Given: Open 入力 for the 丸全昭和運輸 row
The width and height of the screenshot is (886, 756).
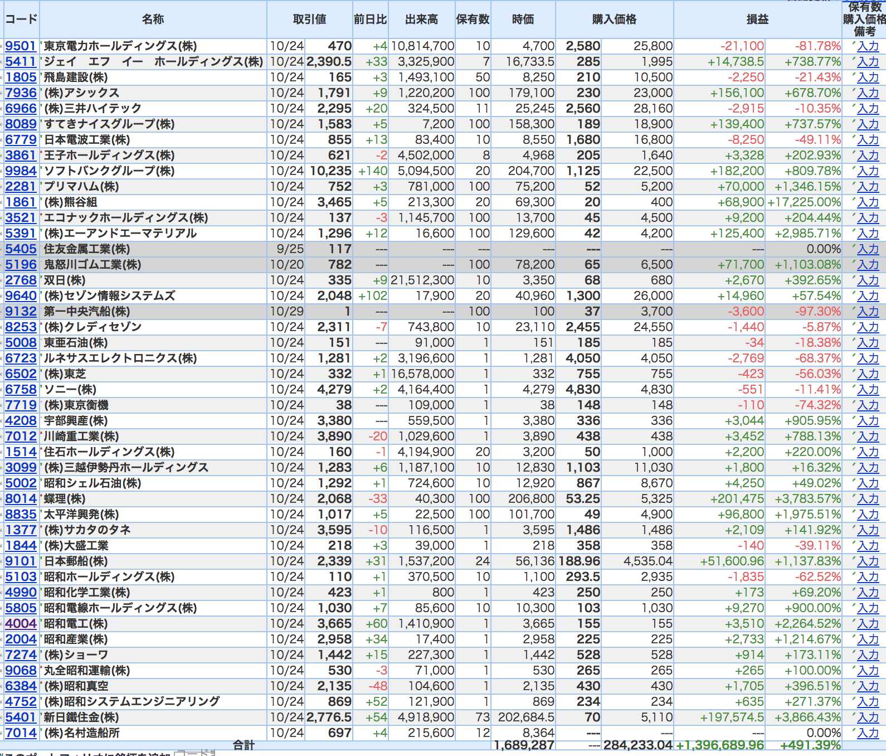Looking at the screenshot, I should click(868, 671).
